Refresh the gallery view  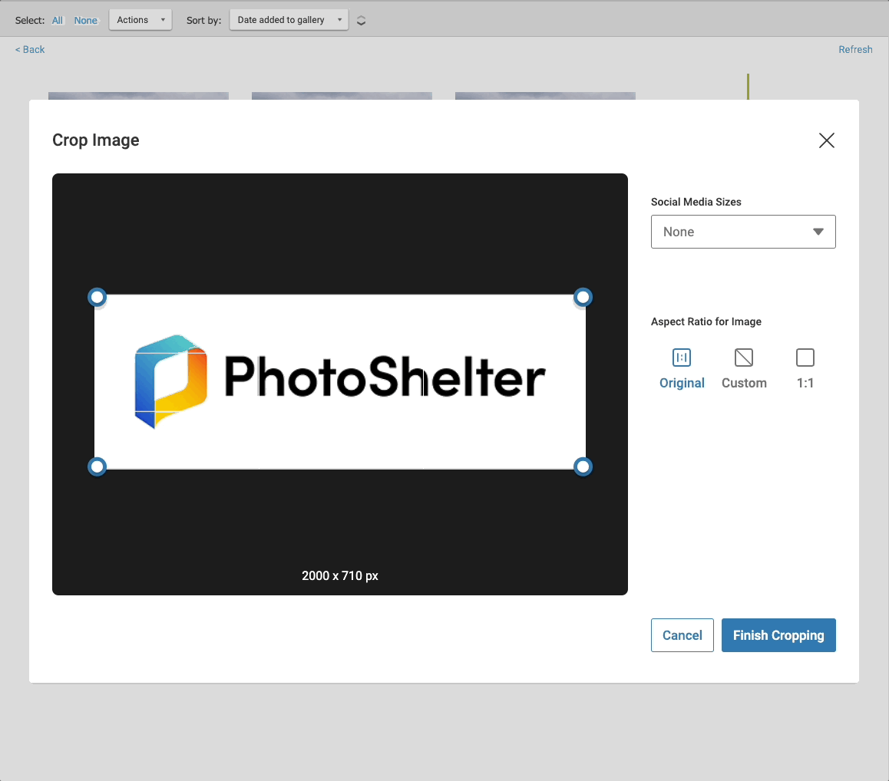click(x=855, y=49)
